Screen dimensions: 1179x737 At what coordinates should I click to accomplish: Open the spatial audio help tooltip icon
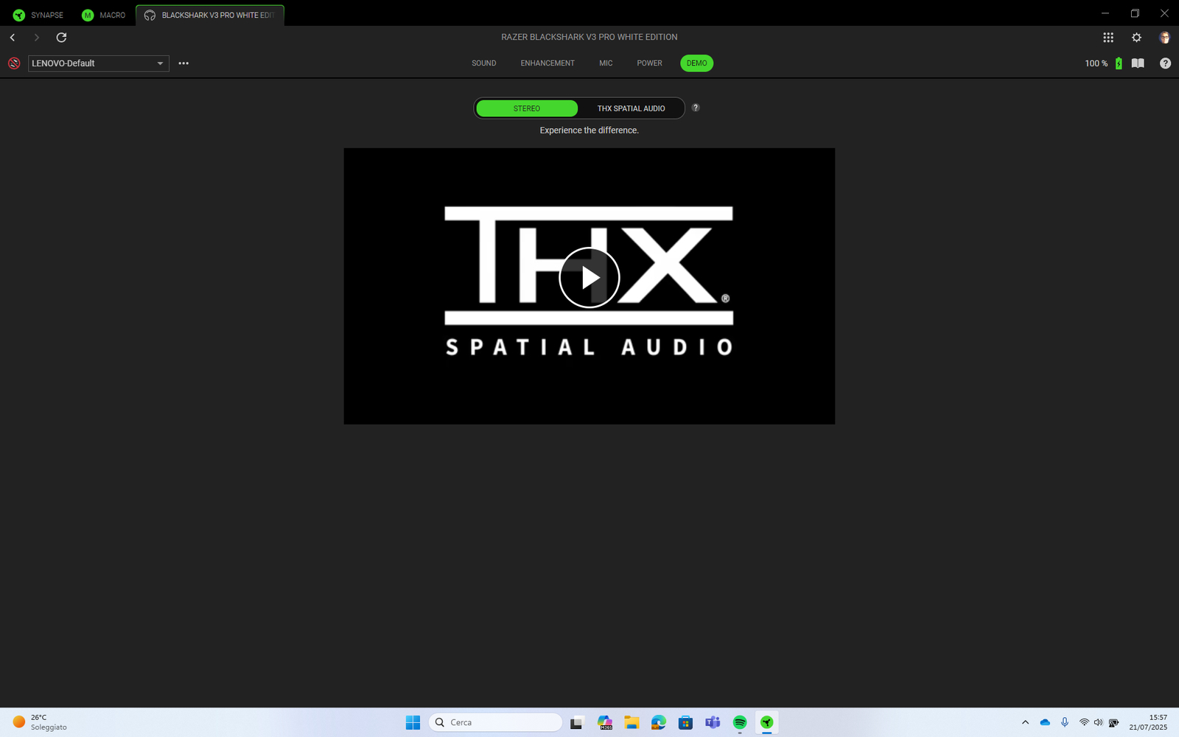(x=696, y=108)
